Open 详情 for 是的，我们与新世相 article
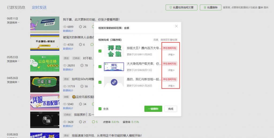This screenshot has height=138, width=274. click(171, 86)
